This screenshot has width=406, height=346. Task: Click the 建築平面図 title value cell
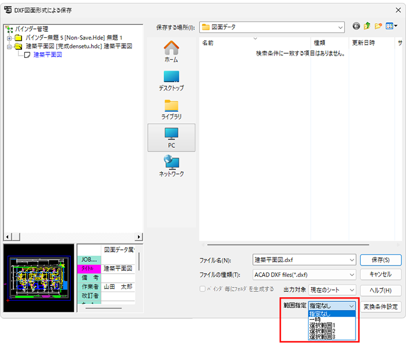point(118,268)
